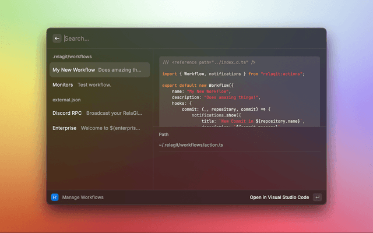The width and height of the screenshot is (373, 233).
Task: Click the import Workflow code line
Action: point(233,74)
